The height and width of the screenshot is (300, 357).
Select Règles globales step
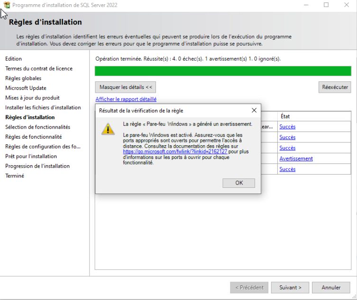click(x=23, y=78)
